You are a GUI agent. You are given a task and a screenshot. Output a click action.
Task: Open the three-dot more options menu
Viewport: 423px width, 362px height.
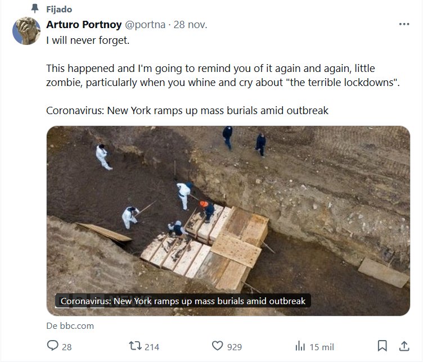pos(404,24)
